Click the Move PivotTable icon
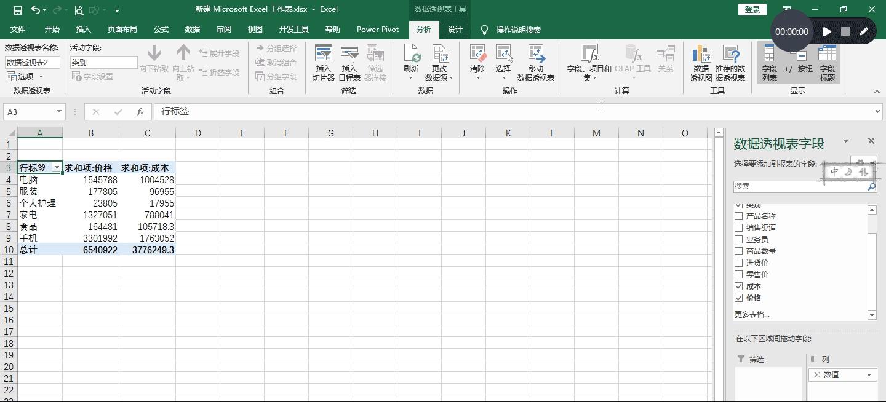The image size is (886, 402). click(535, 62)
